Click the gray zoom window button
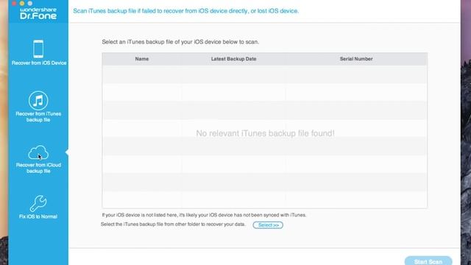471x265 pixels. pos(30,3)
